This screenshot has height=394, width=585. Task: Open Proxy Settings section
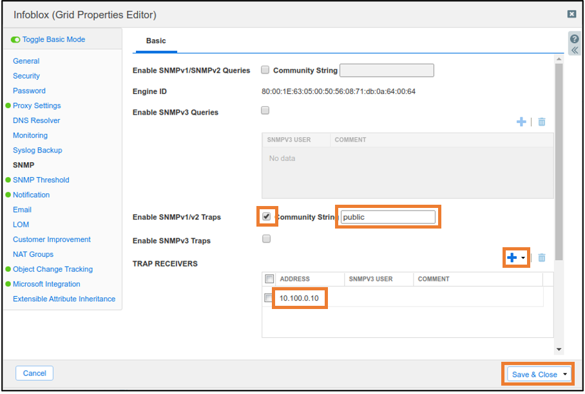[x=37, y=106]
